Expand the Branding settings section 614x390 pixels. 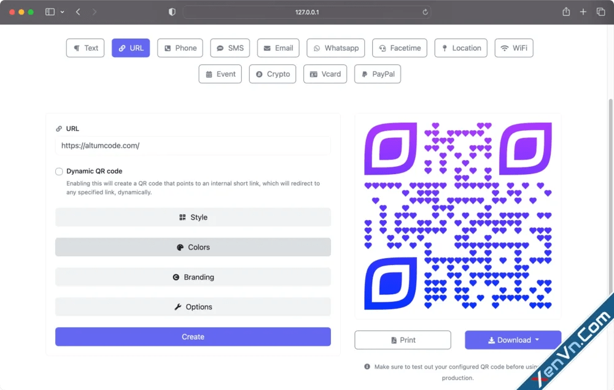pos(193,277)
